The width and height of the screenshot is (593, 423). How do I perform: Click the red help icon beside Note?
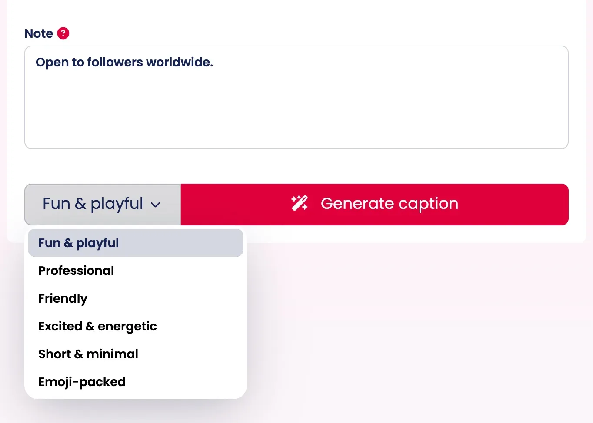[63, 33]
